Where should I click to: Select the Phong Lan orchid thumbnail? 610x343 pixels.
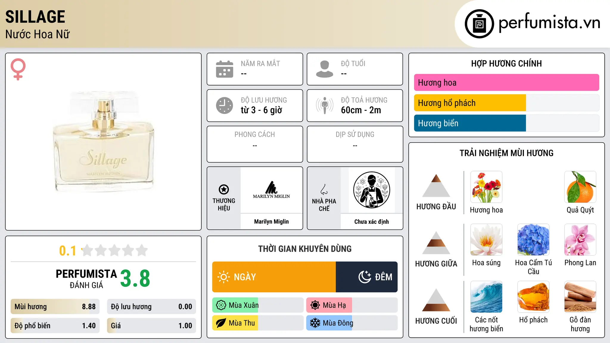click(580, 240)
